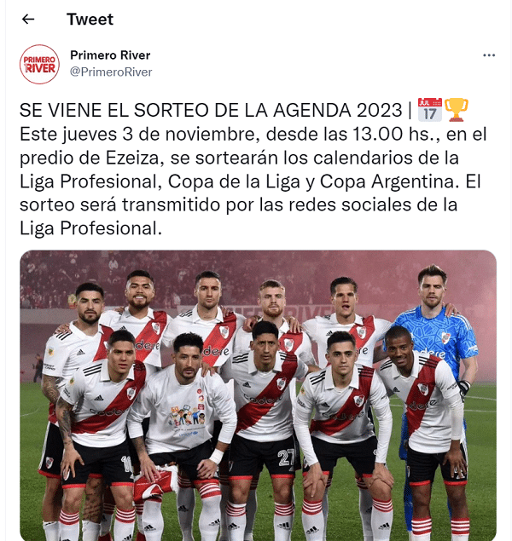Open the Primero River profile avatar
512x541 pixels.
pos(39,64)
